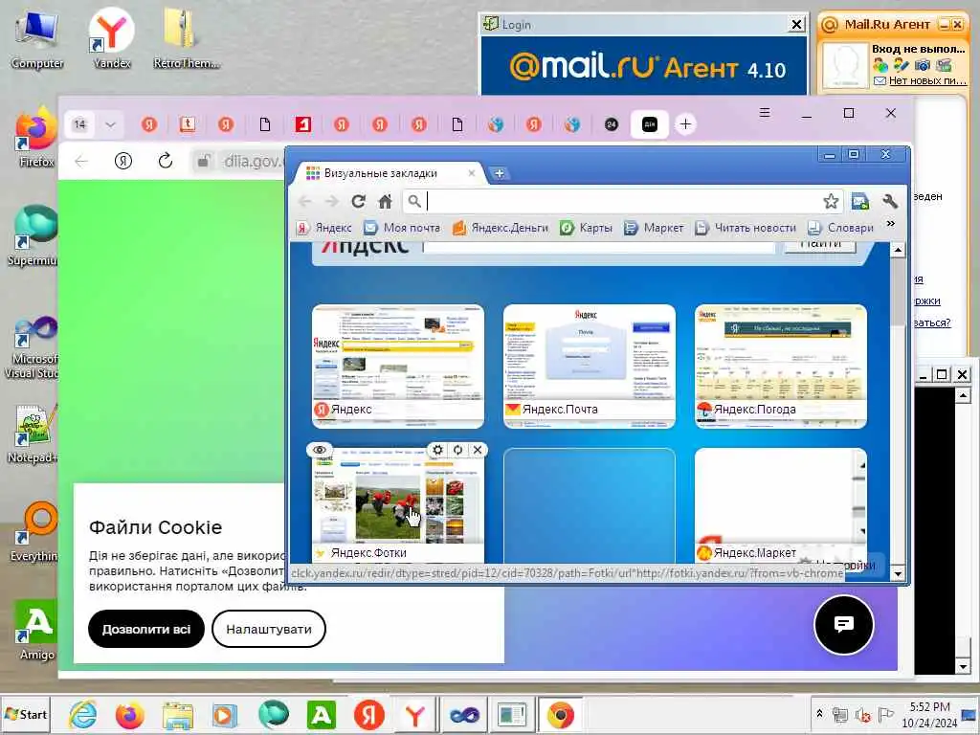Image resolution: width=980 pixels, height=735 pixels.
Task: Click lock icon next to diia.gov address
Action: (203, 161)
